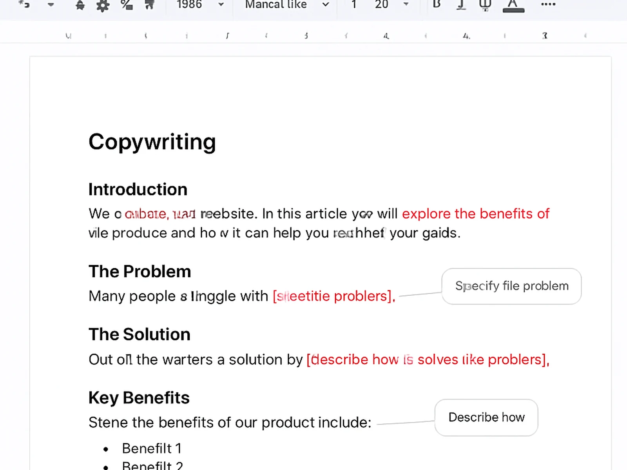
Task: Click the horizontal ruler above the page
Action: (313, 36)
